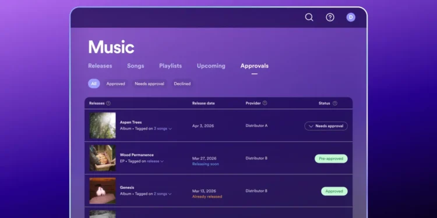This screenshot has width=437, height=218.
Task: Expand 2 songs under Genesis
Action: click(x=163, y=194)
